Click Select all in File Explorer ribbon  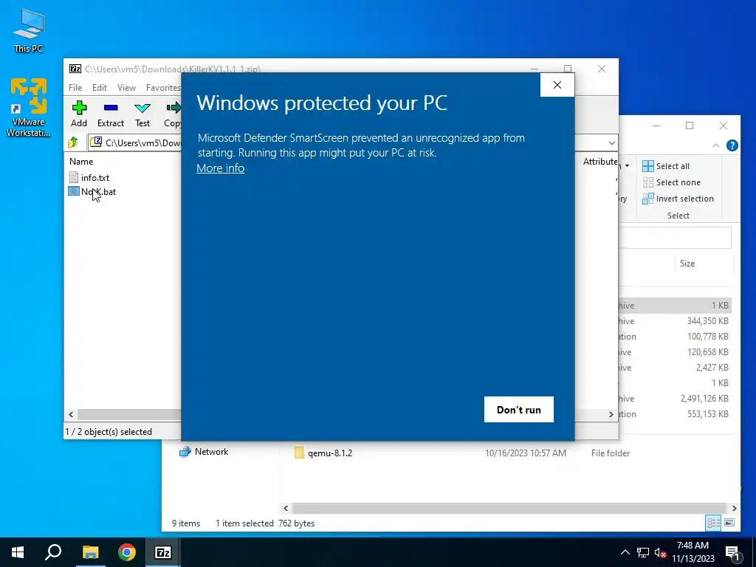pos(666,166)
